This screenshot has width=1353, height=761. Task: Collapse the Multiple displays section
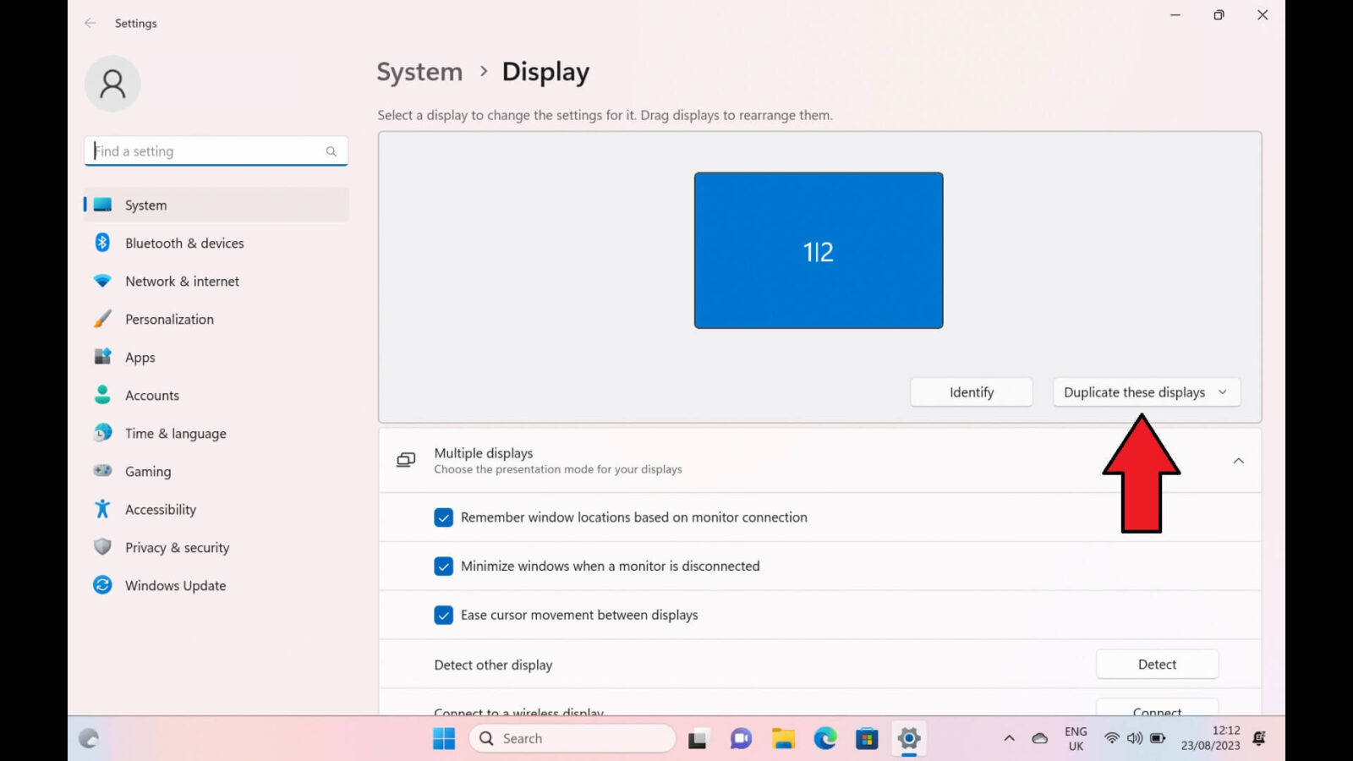click(1238, 460)
